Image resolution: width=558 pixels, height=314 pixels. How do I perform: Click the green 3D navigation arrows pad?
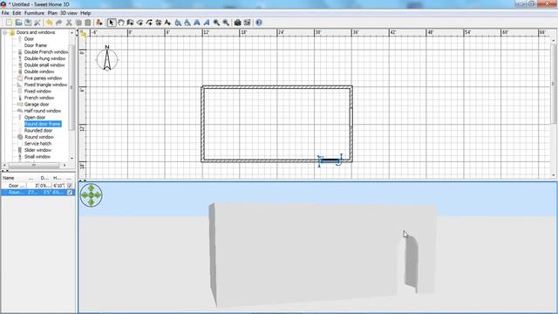click(x=91, y=195)
